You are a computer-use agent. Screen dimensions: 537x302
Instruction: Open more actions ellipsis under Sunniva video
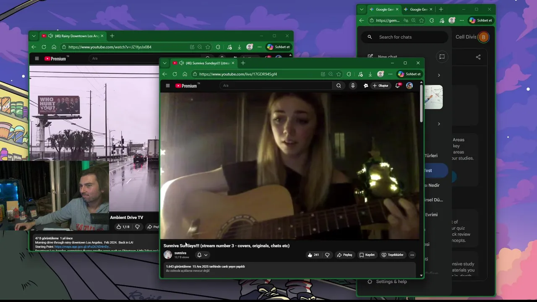[x=412, y=255]
